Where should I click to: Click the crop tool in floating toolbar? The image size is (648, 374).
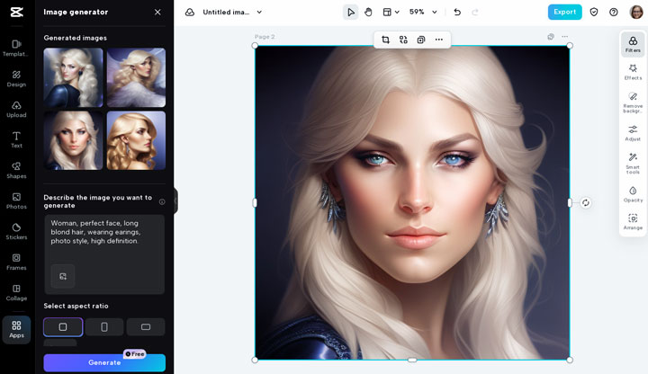click(x=385, y=40)
